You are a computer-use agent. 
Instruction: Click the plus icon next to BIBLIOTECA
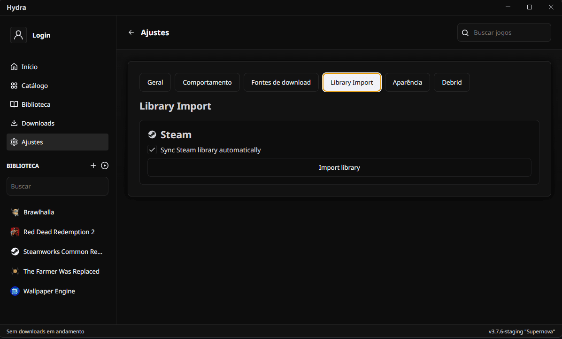point(93,165)
